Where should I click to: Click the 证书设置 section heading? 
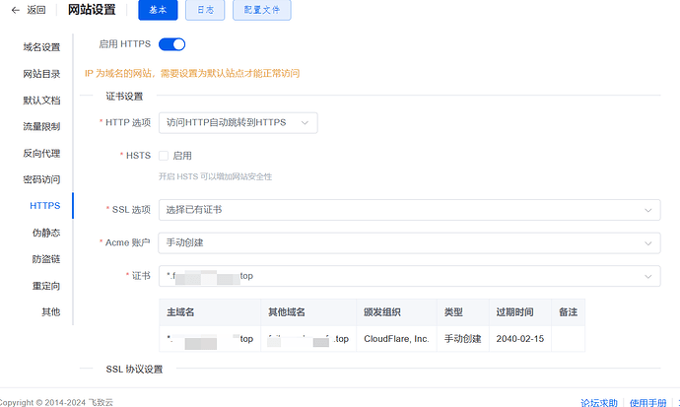[124, 97]
